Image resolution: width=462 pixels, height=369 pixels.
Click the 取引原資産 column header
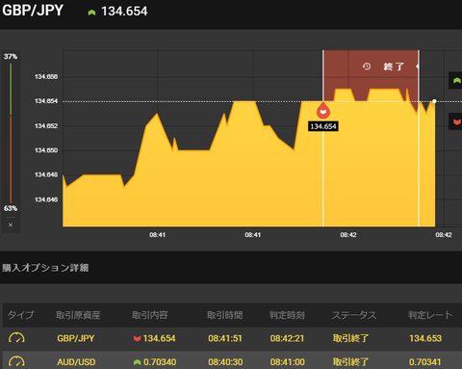click(78, 315)
